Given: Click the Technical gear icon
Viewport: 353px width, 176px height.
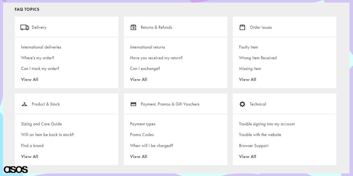Looking at the screenshot, I should click(242, 104).
